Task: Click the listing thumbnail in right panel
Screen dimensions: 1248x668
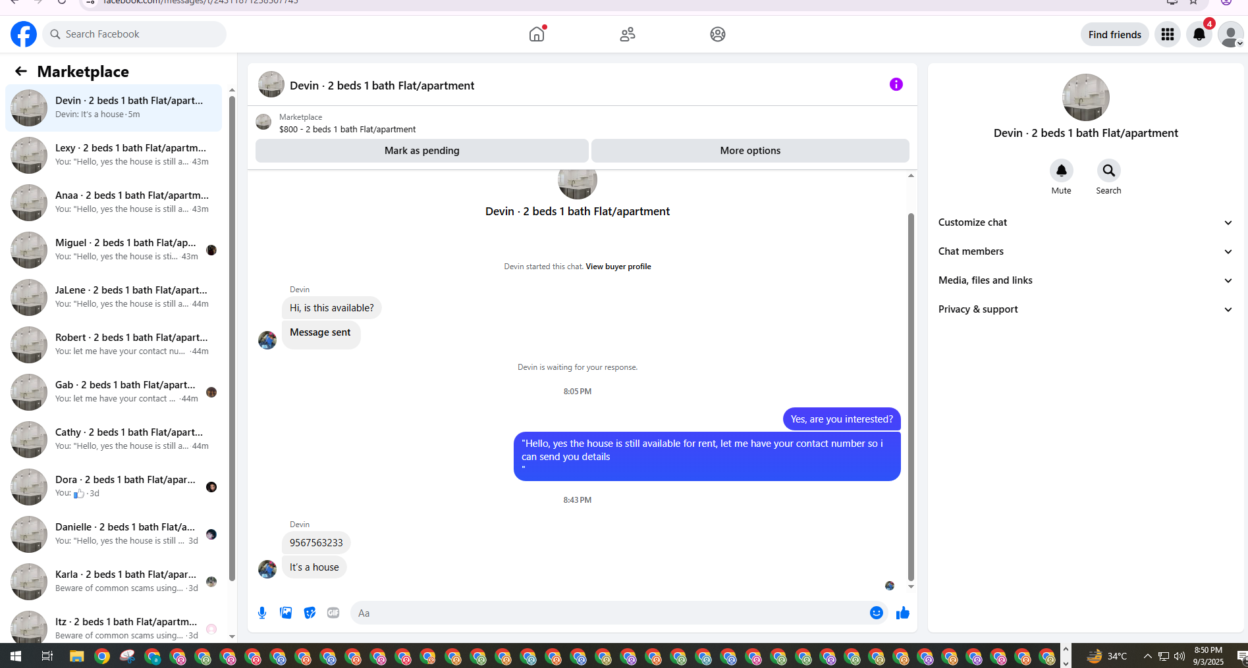Action: click(1086, 97)
